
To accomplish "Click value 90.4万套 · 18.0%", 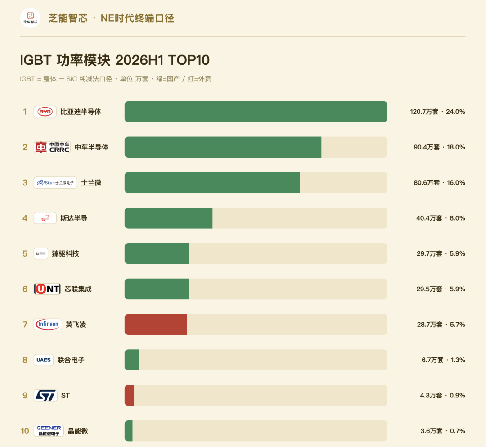I will [x=440, y=147].
